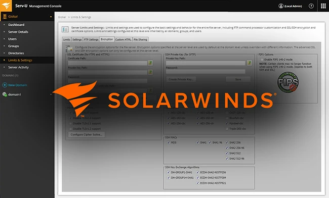
Task: Click the SSL Private Key Path field
Action: (107, 72)
